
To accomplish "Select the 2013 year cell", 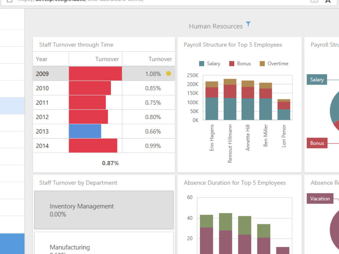I will [x=51, y=131].
